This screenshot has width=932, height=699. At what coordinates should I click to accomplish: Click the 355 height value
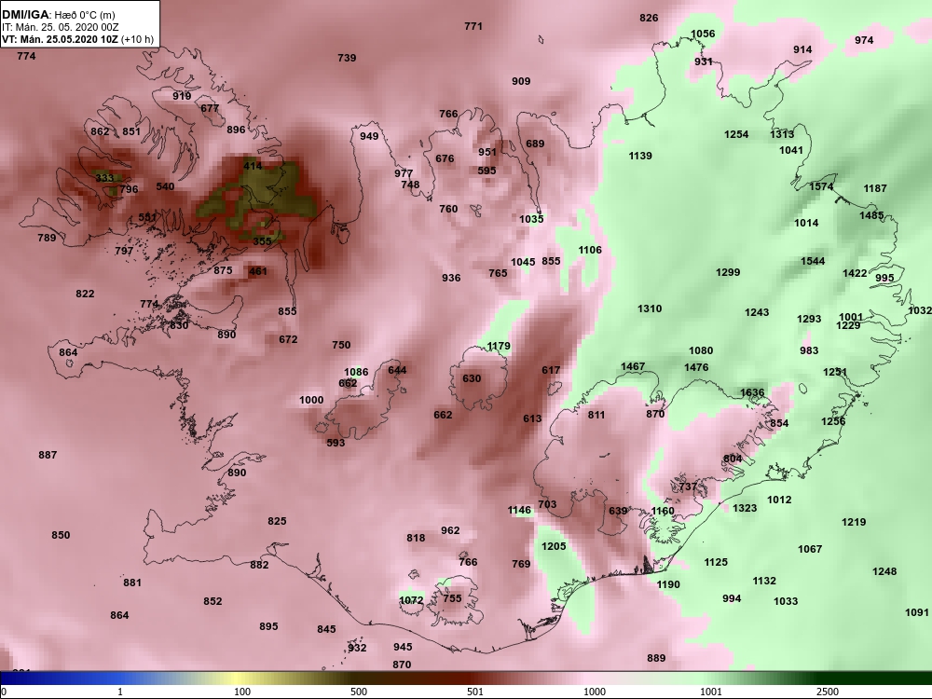click(x=262, y=240)
